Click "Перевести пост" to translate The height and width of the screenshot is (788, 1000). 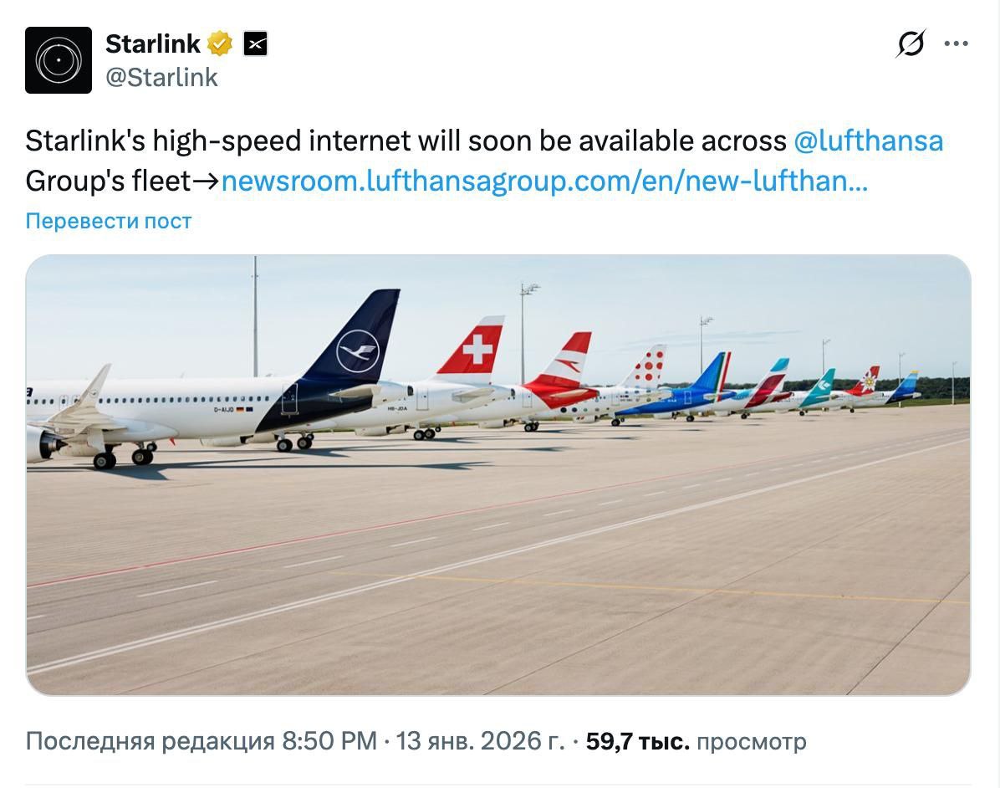point(109,221)
